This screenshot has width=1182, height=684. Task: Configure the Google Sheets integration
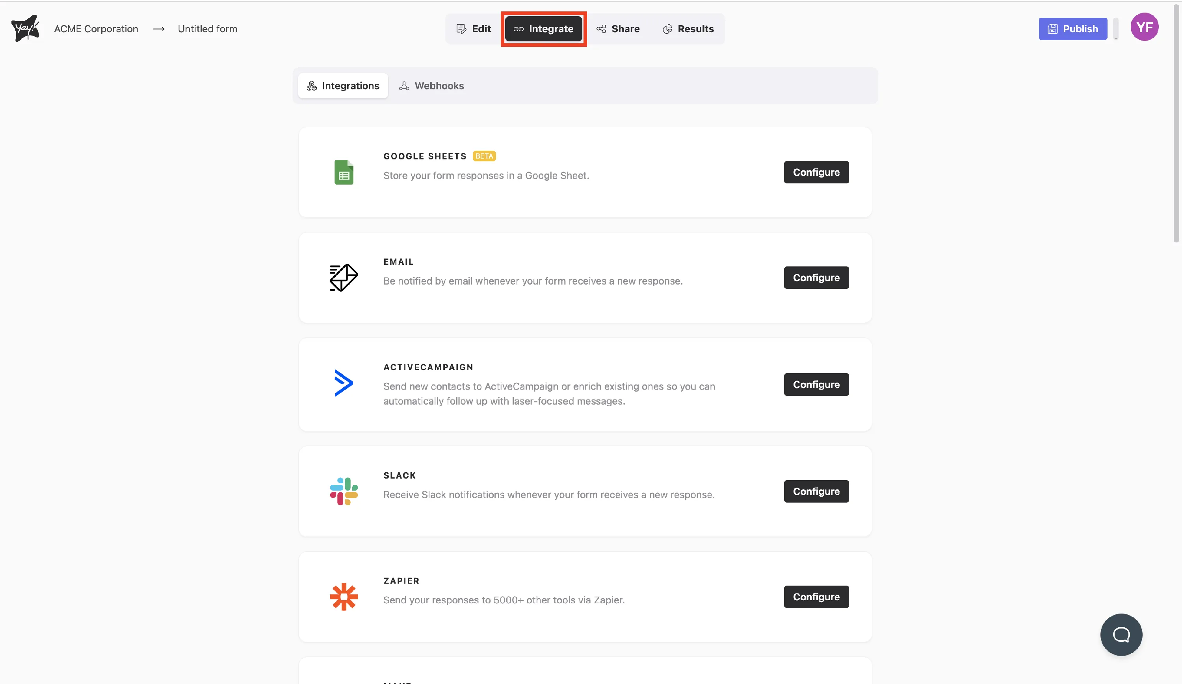816,172
